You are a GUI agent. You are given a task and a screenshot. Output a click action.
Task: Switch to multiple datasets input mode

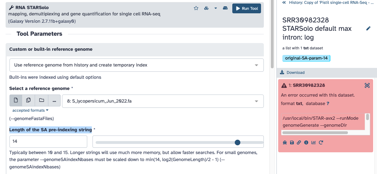29,100
